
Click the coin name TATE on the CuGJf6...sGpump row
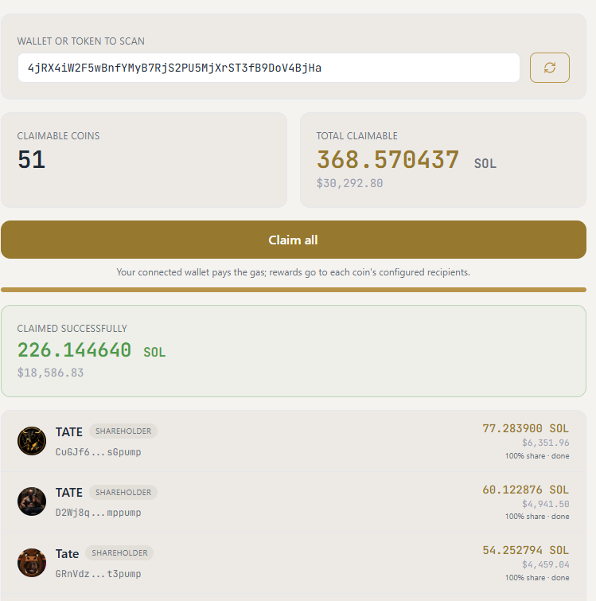[x=69, y=432]
